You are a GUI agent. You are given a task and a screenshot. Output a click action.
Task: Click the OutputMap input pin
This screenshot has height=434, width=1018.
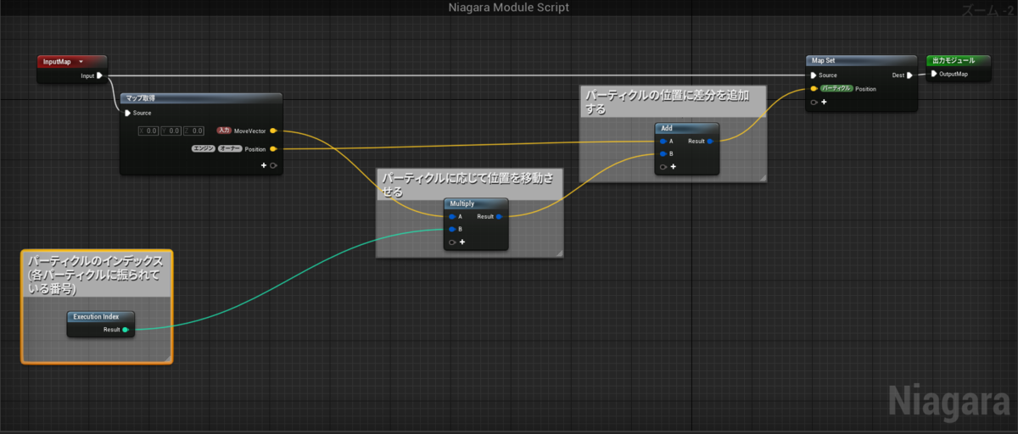pos(935,74)
